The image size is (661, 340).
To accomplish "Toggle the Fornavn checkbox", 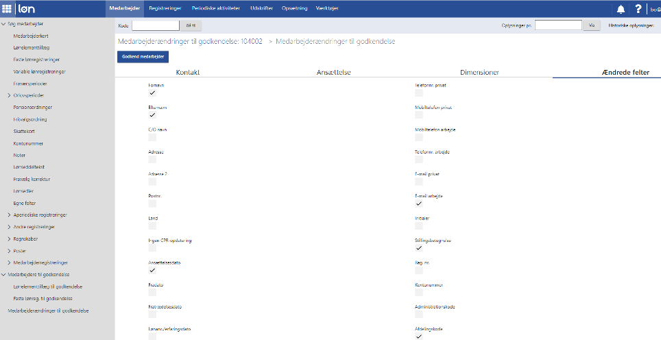I will pyautogui.click(x=152, y=93).
